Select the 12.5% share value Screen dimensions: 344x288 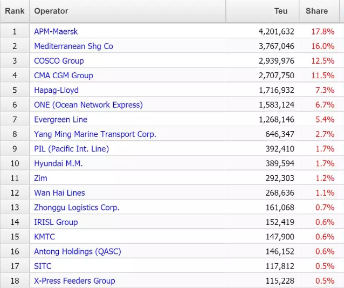pos(323,61)
